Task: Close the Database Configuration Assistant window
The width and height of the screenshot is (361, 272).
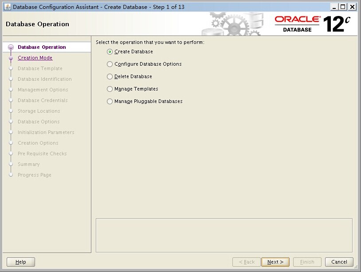Action: pyautogui.click(x=352, y=7)
